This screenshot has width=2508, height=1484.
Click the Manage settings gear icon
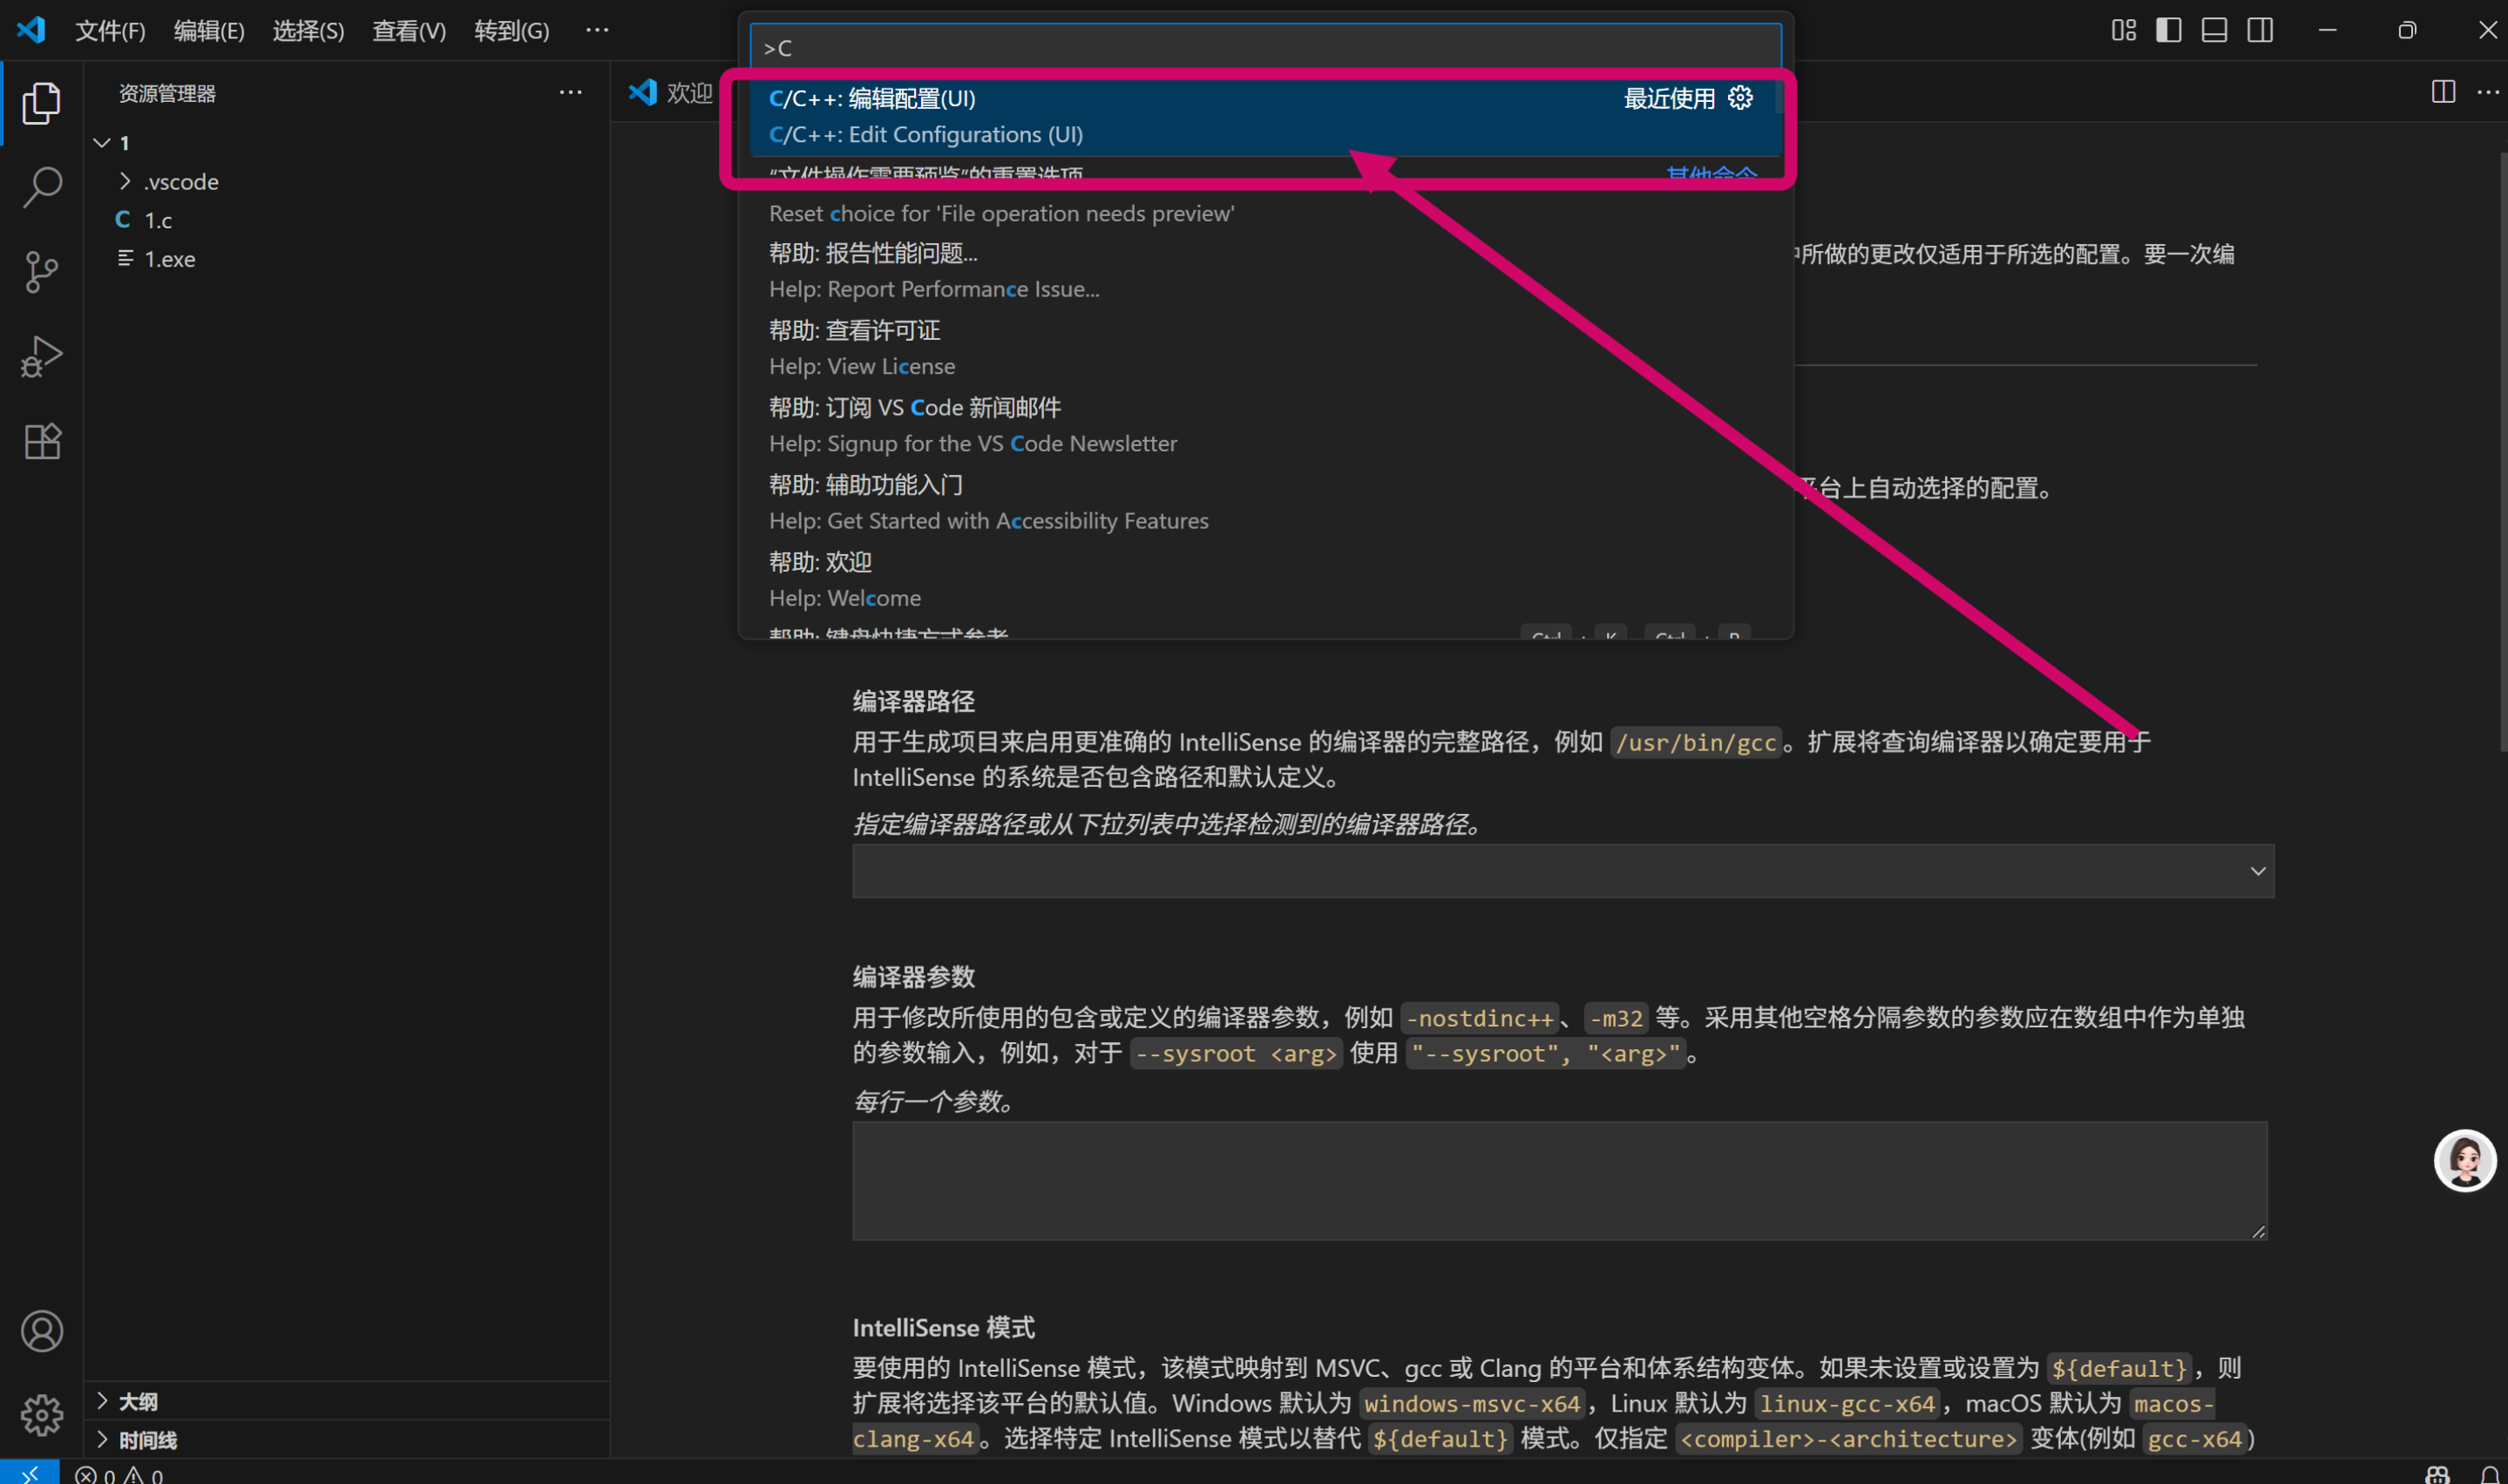[x=41, y=1415]
